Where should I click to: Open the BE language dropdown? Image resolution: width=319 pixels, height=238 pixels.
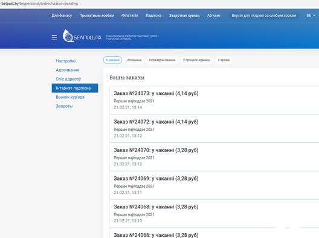[311, 16]
